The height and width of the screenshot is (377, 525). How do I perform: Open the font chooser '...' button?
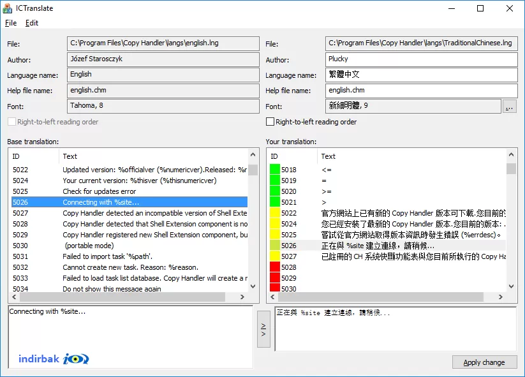click(509, 107)
